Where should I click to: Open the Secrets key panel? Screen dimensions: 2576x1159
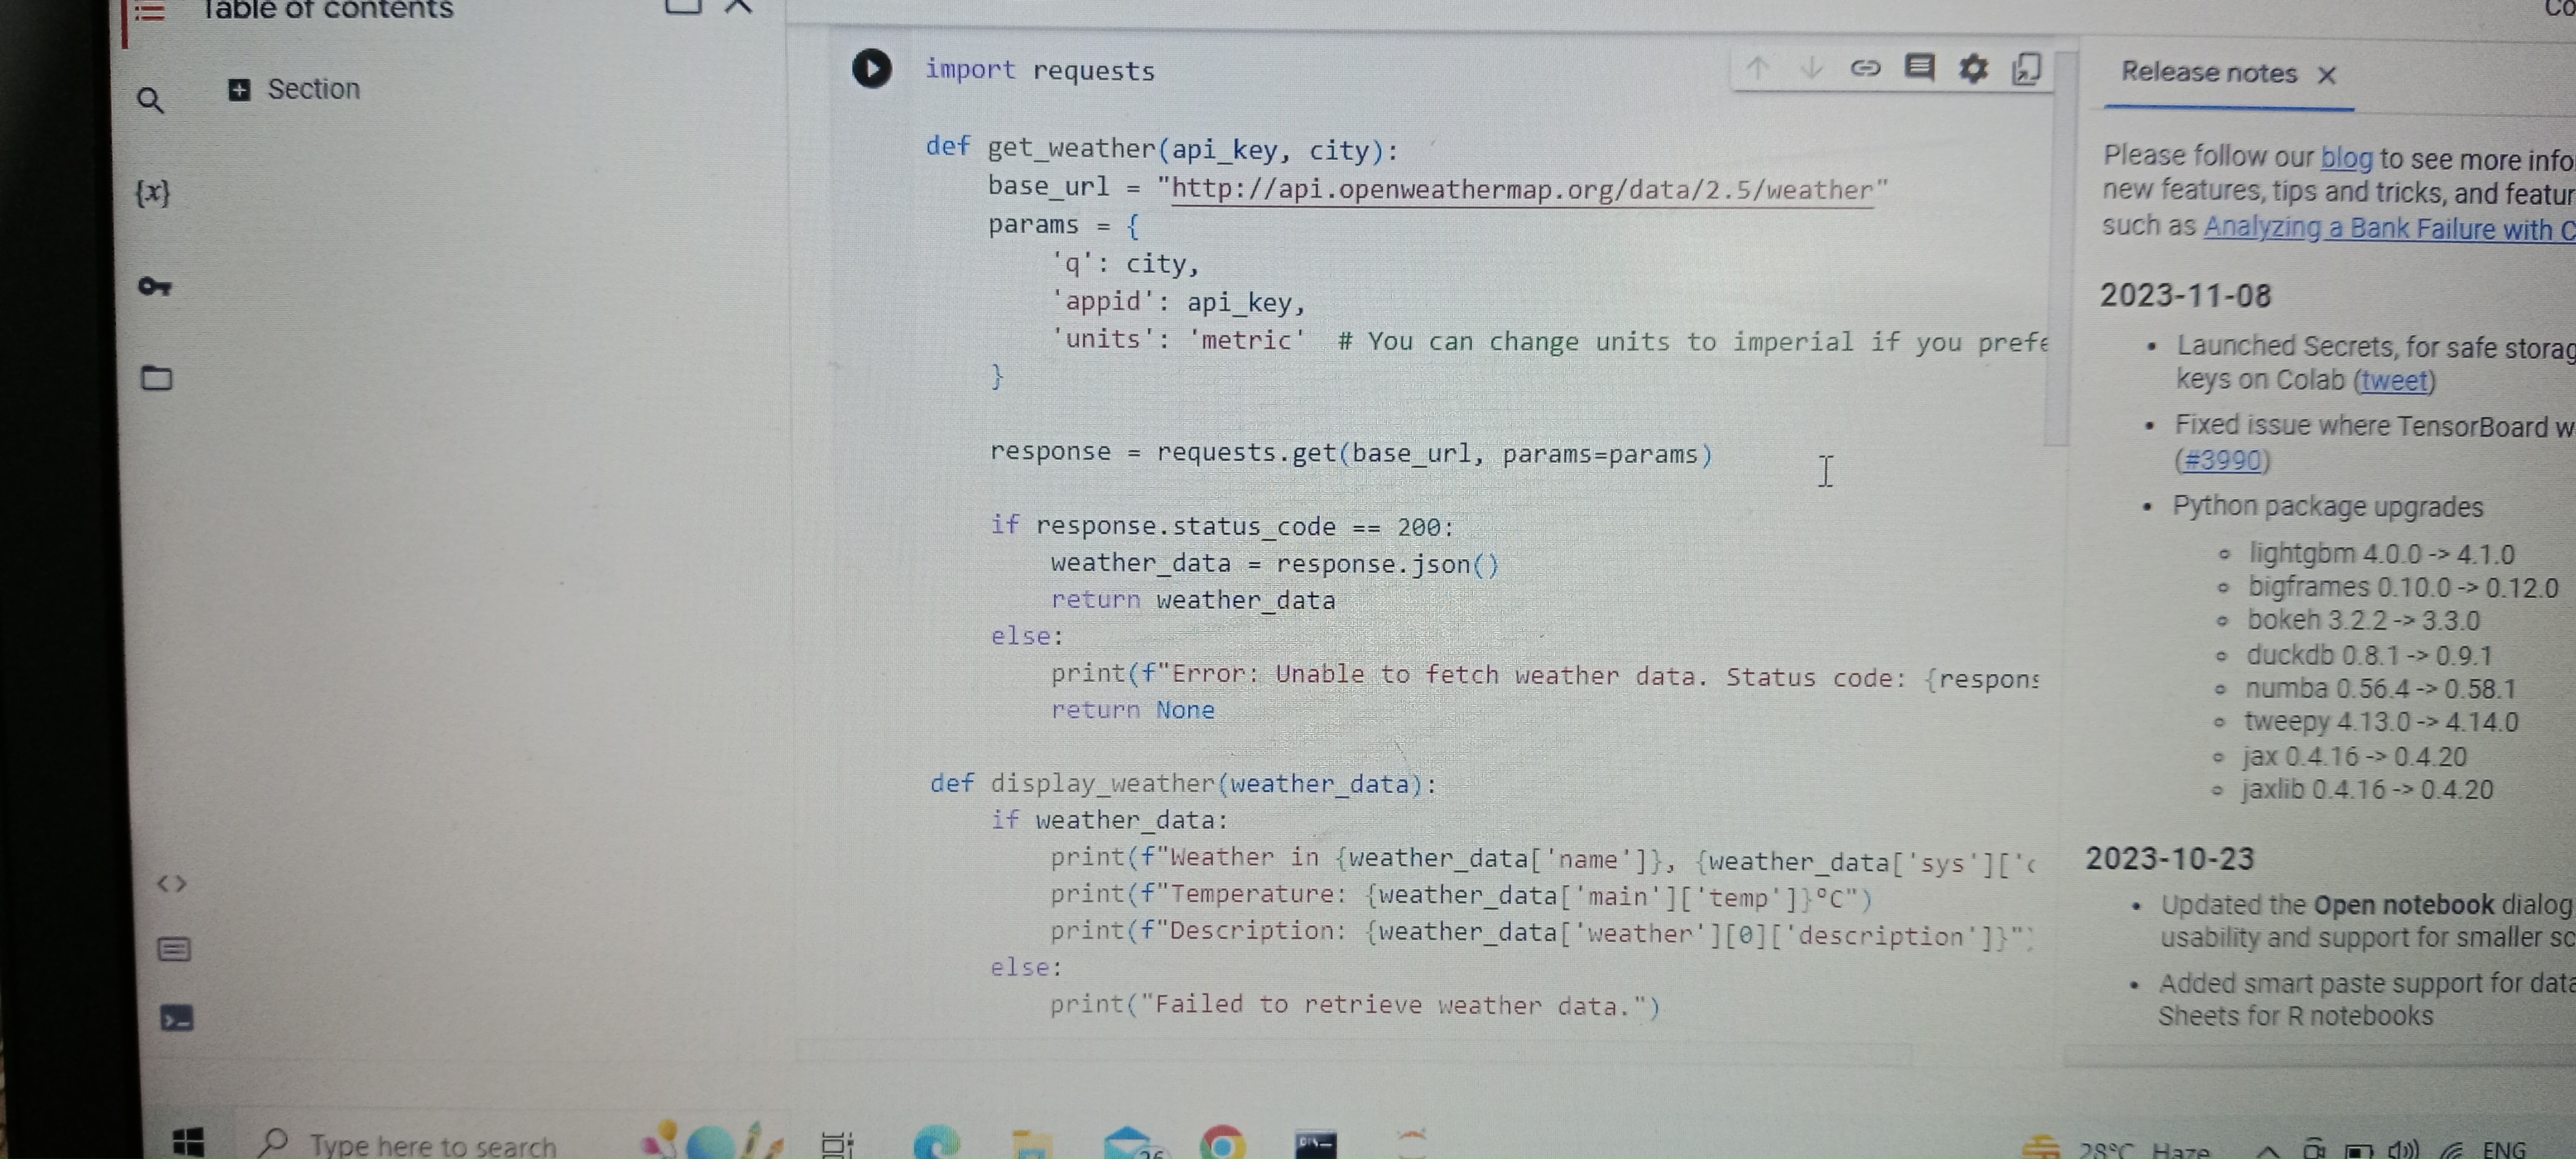[155, 287]
